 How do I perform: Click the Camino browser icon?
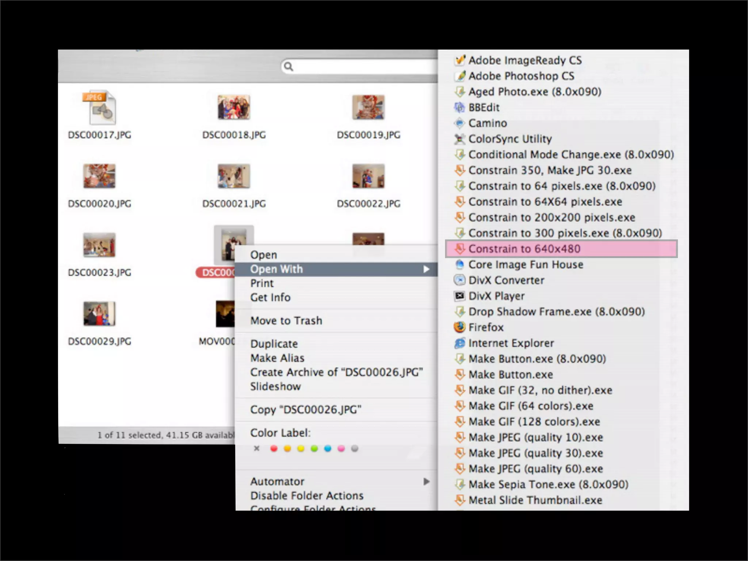click(460, 123)
